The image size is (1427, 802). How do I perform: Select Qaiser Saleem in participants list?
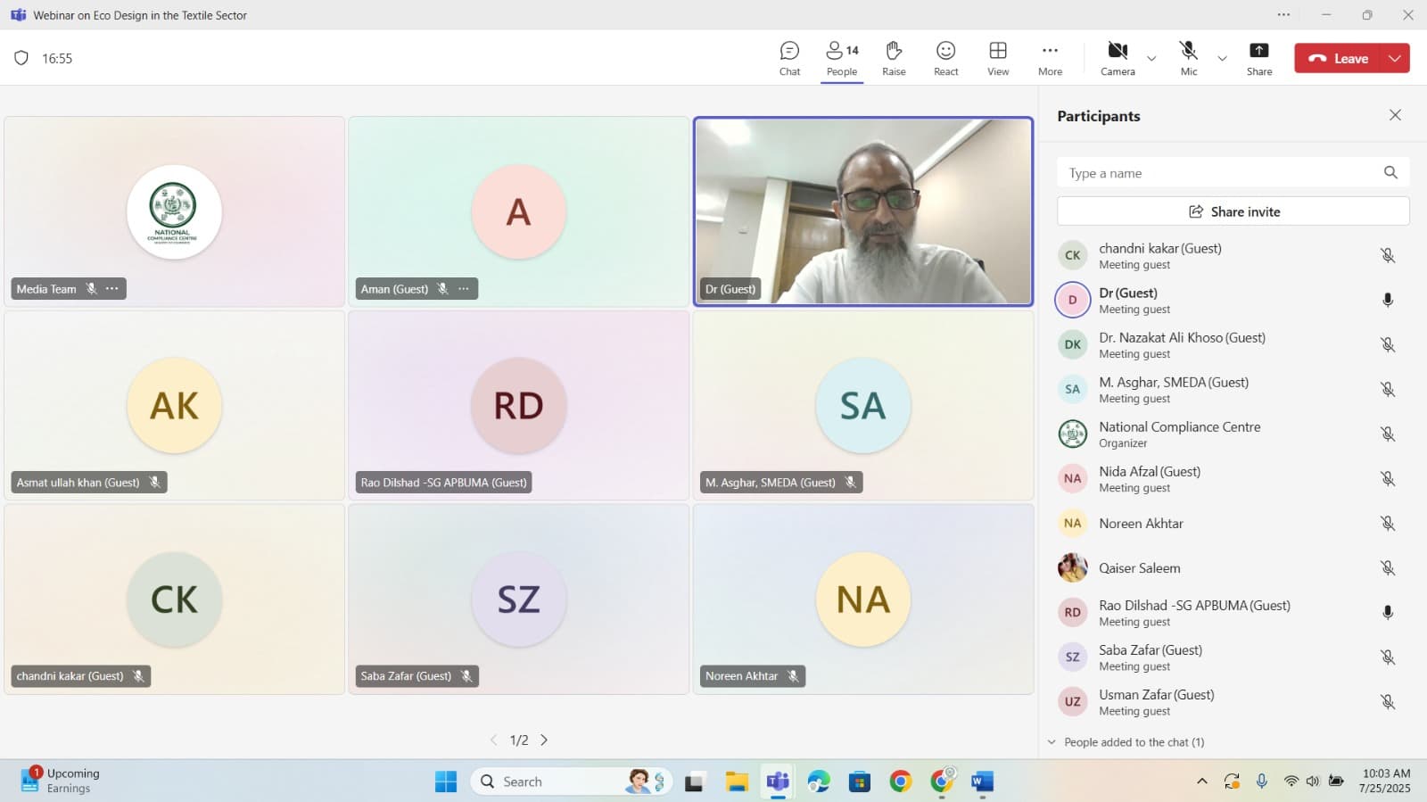[1231, 567]
